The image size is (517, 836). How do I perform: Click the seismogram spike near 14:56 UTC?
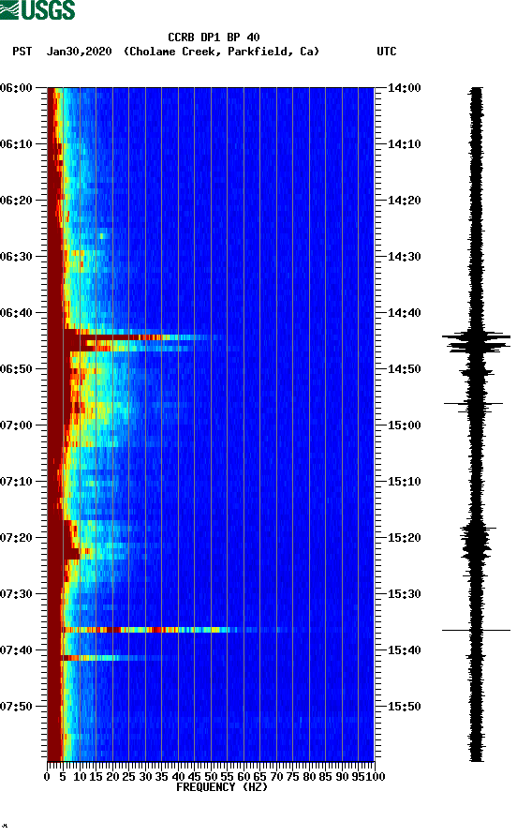[474, 404]
